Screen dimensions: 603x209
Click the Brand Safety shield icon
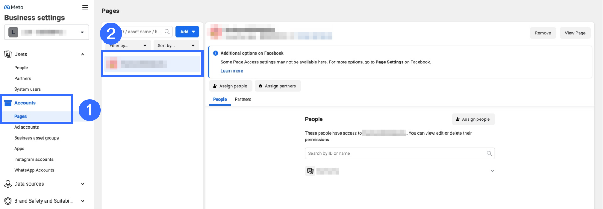point(8,201)
